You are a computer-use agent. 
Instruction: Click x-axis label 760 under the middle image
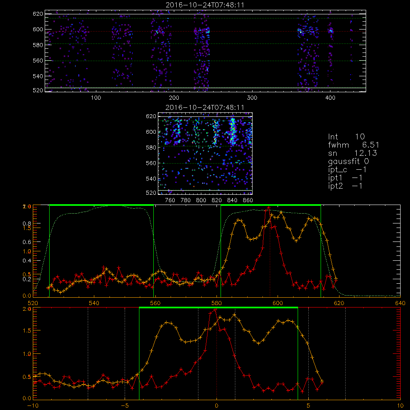(170, 200)
